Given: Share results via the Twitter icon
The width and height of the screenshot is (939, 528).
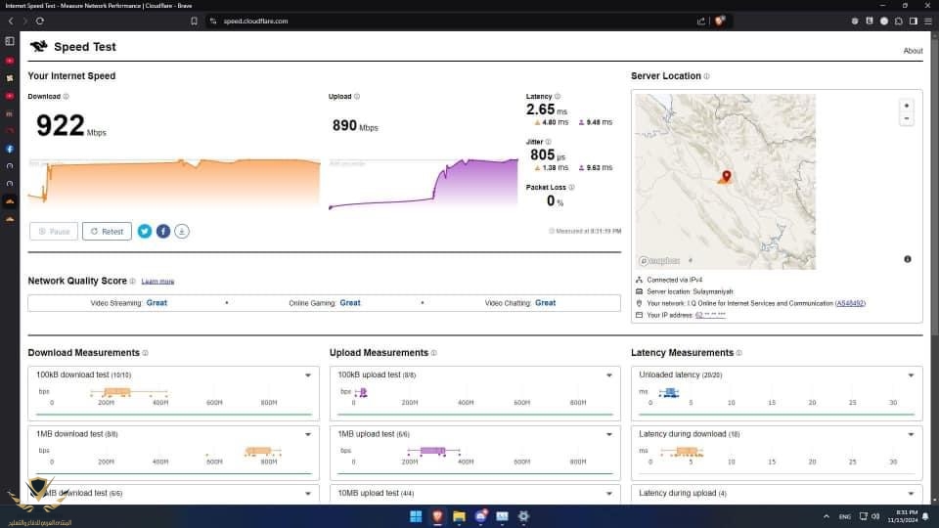Looking at the screenshot, I should pos(145,231).
